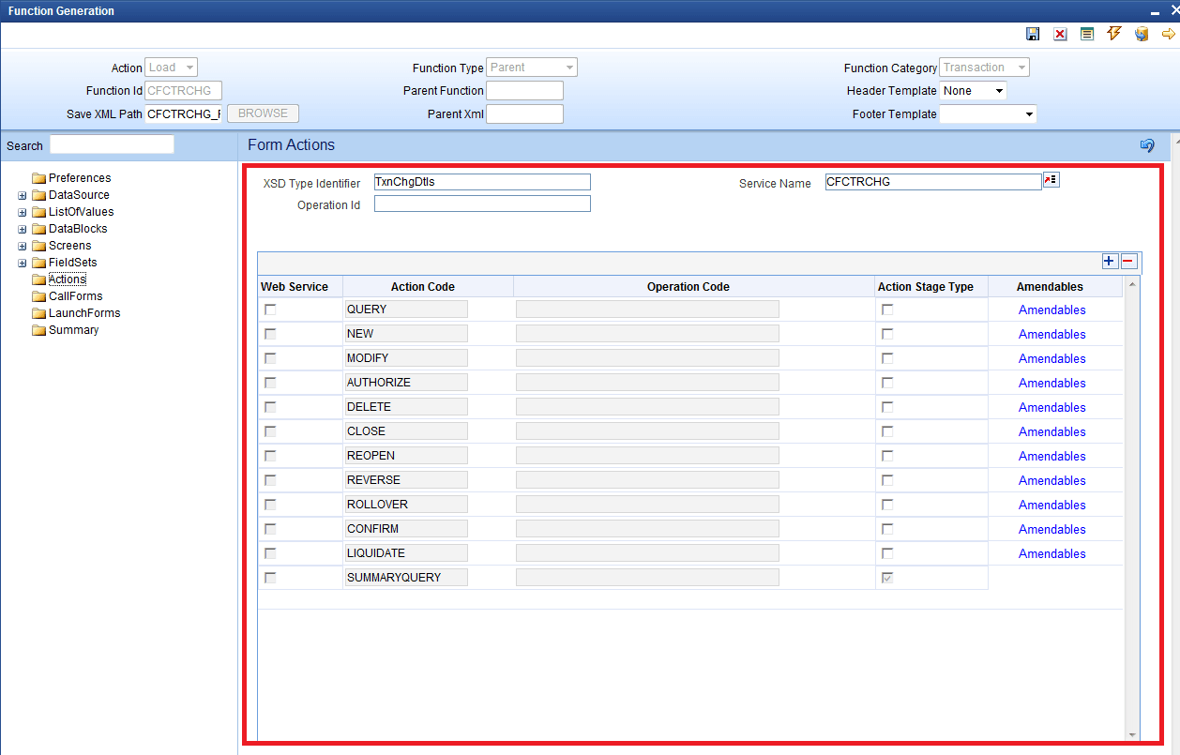Click the lightning bolt generate icon
1180x755 pixels.
click(x=1114, y=34)
